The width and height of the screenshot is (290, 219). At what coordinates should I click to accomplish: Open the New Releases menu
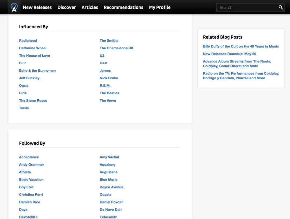[37, 8]
